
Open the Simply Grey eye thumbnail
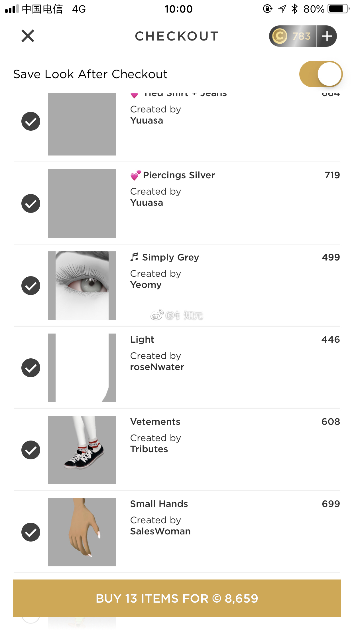coord(82,286)
